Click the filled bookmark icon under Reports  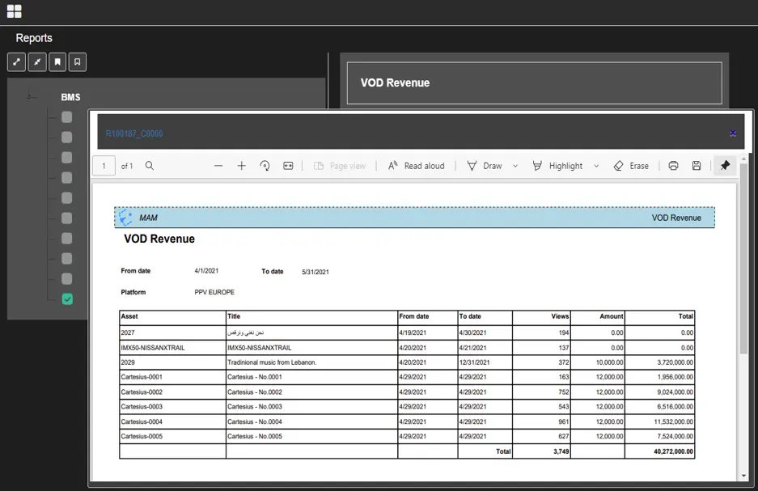(x=57, y=62)
